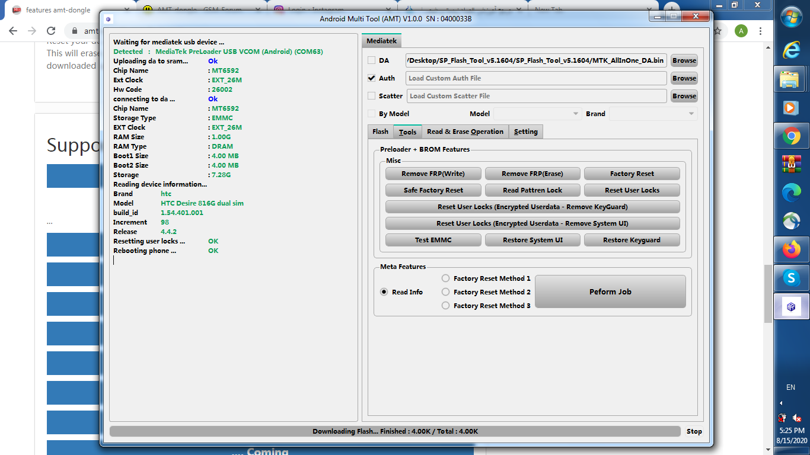Choose Factory Reset Method 3 option

click(446, 306)
